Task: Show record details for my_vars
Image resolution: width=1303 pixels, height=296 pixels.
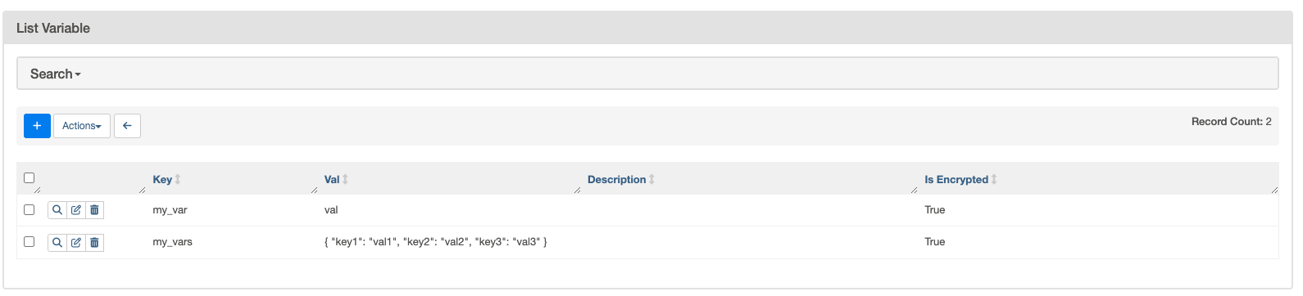Action: [57, 242]
